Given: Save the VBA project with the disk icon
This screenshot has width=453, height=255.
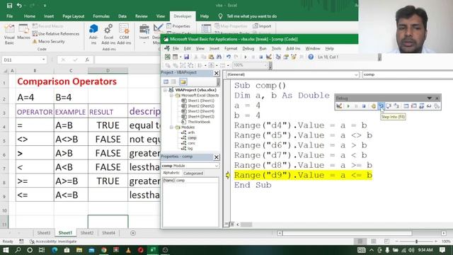Looking at the screenshot, I should [186, 57].
